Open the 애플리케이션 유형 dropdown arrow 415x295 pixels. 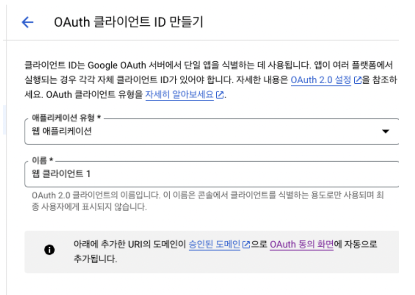(x=386, y=131)
